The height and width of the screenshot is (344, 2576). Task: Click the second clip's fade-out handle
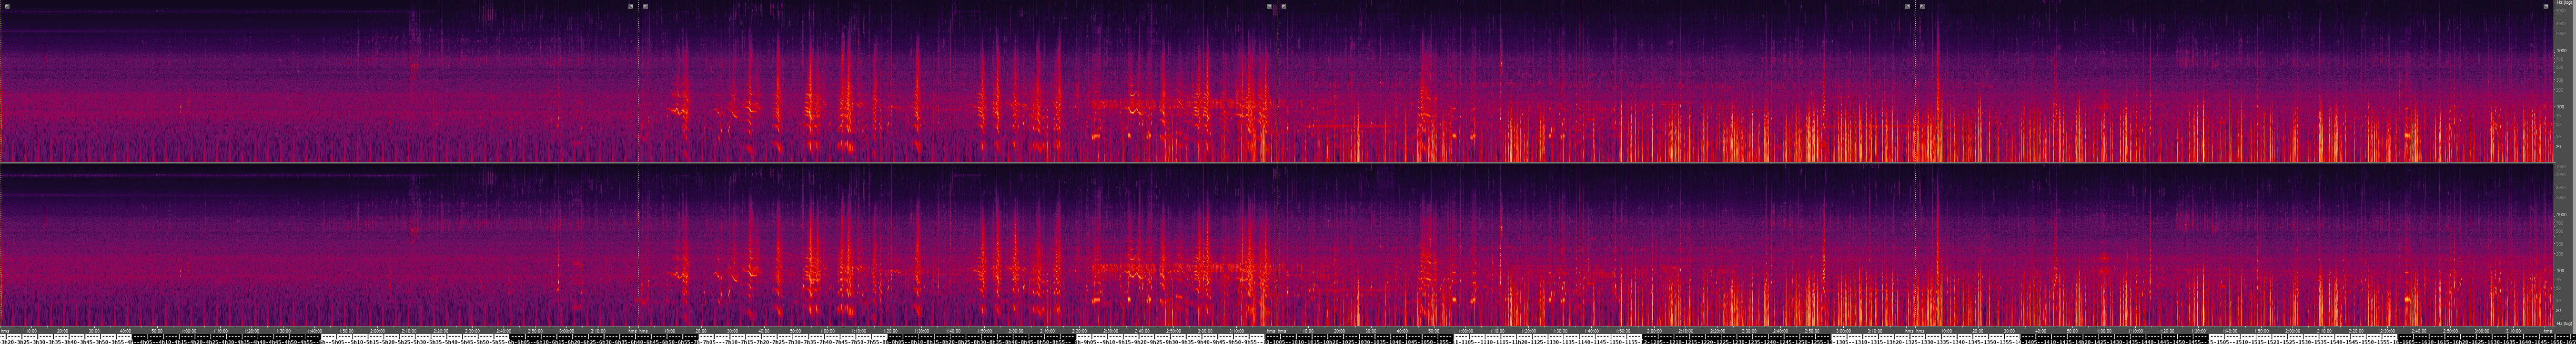(1269, 6)
